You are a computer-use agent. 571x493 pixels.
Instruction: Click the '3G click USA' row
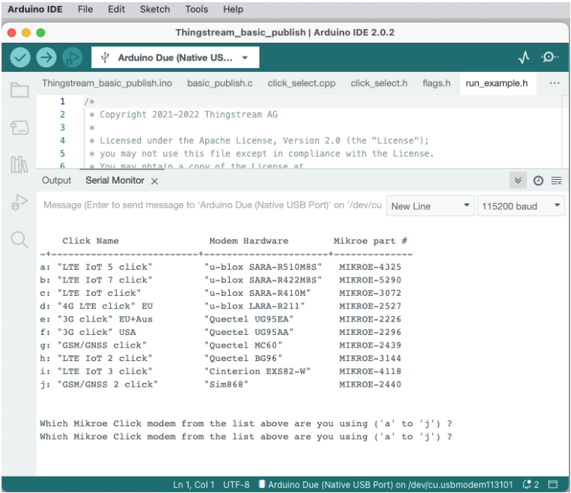coord(220,332)
